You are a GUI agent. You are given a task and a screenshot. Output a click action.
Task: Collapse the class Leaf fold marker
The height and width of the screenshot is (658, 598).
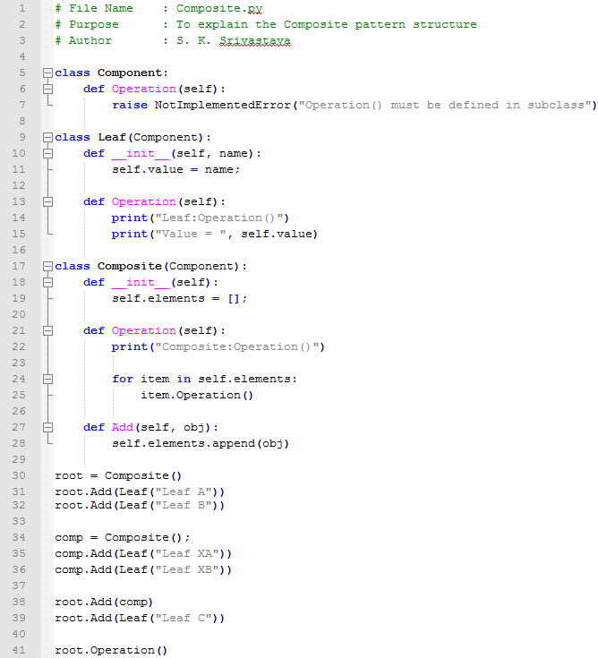point(47,138)
